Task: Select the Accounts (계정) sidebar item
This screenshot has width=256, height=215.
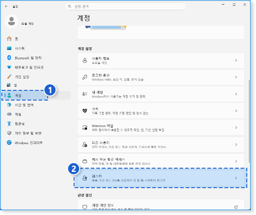Action: click(36, 95)
